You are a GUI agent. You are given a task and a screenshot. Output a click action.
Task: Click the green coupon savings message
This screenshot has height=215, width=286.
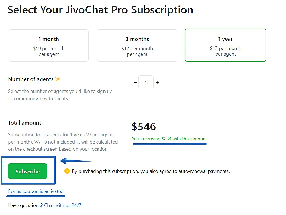point(169,139)
